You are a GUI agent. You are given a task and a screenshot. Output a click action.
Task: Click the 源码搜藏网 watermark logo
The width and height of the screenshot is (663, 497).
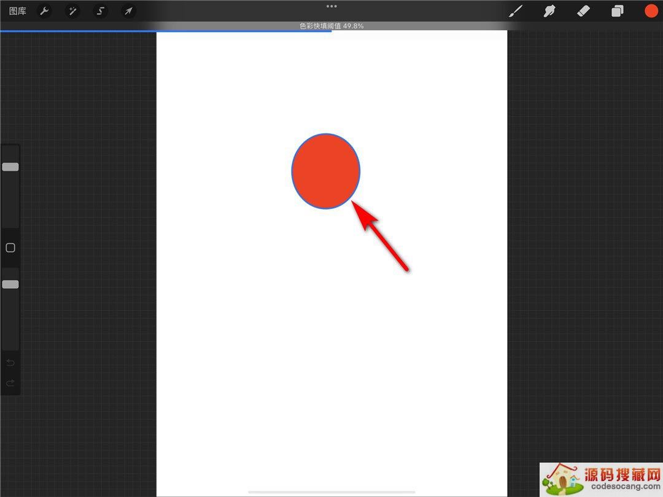point(600,479)
